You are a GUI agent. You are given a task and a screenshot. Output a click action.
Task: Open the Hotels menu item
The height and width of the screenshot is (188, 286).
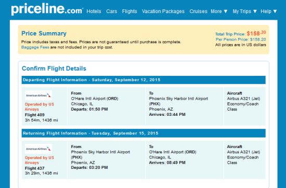pyautogui.click(x=94, y=11)
